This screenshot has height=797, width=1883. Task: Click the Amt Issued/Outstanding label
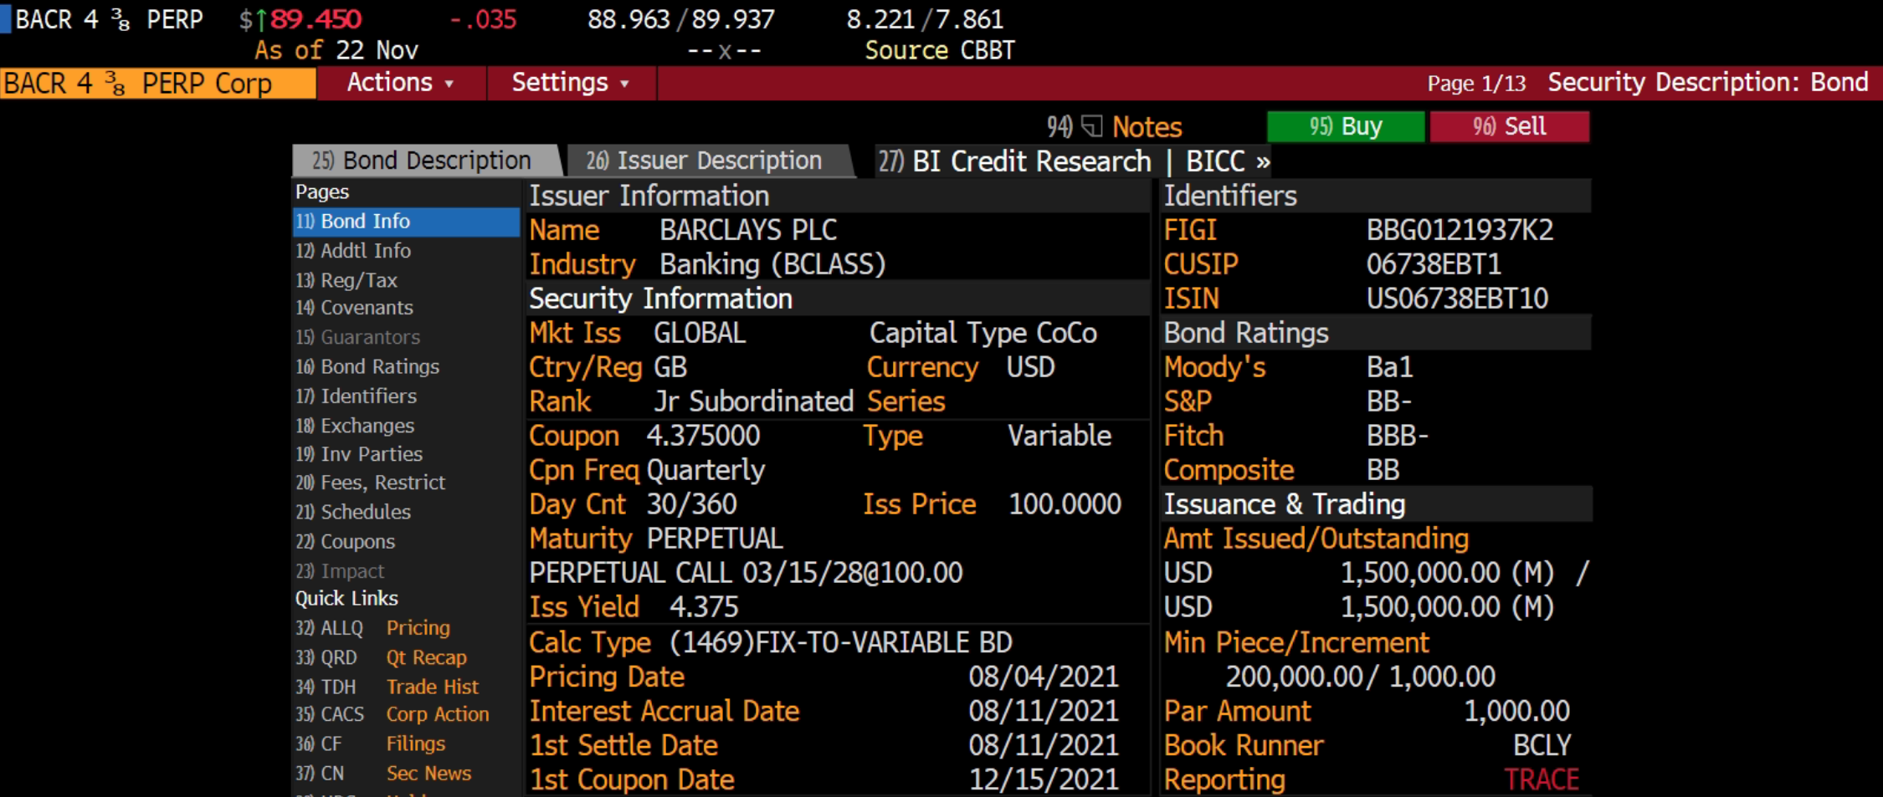(x=1316, y=539)
